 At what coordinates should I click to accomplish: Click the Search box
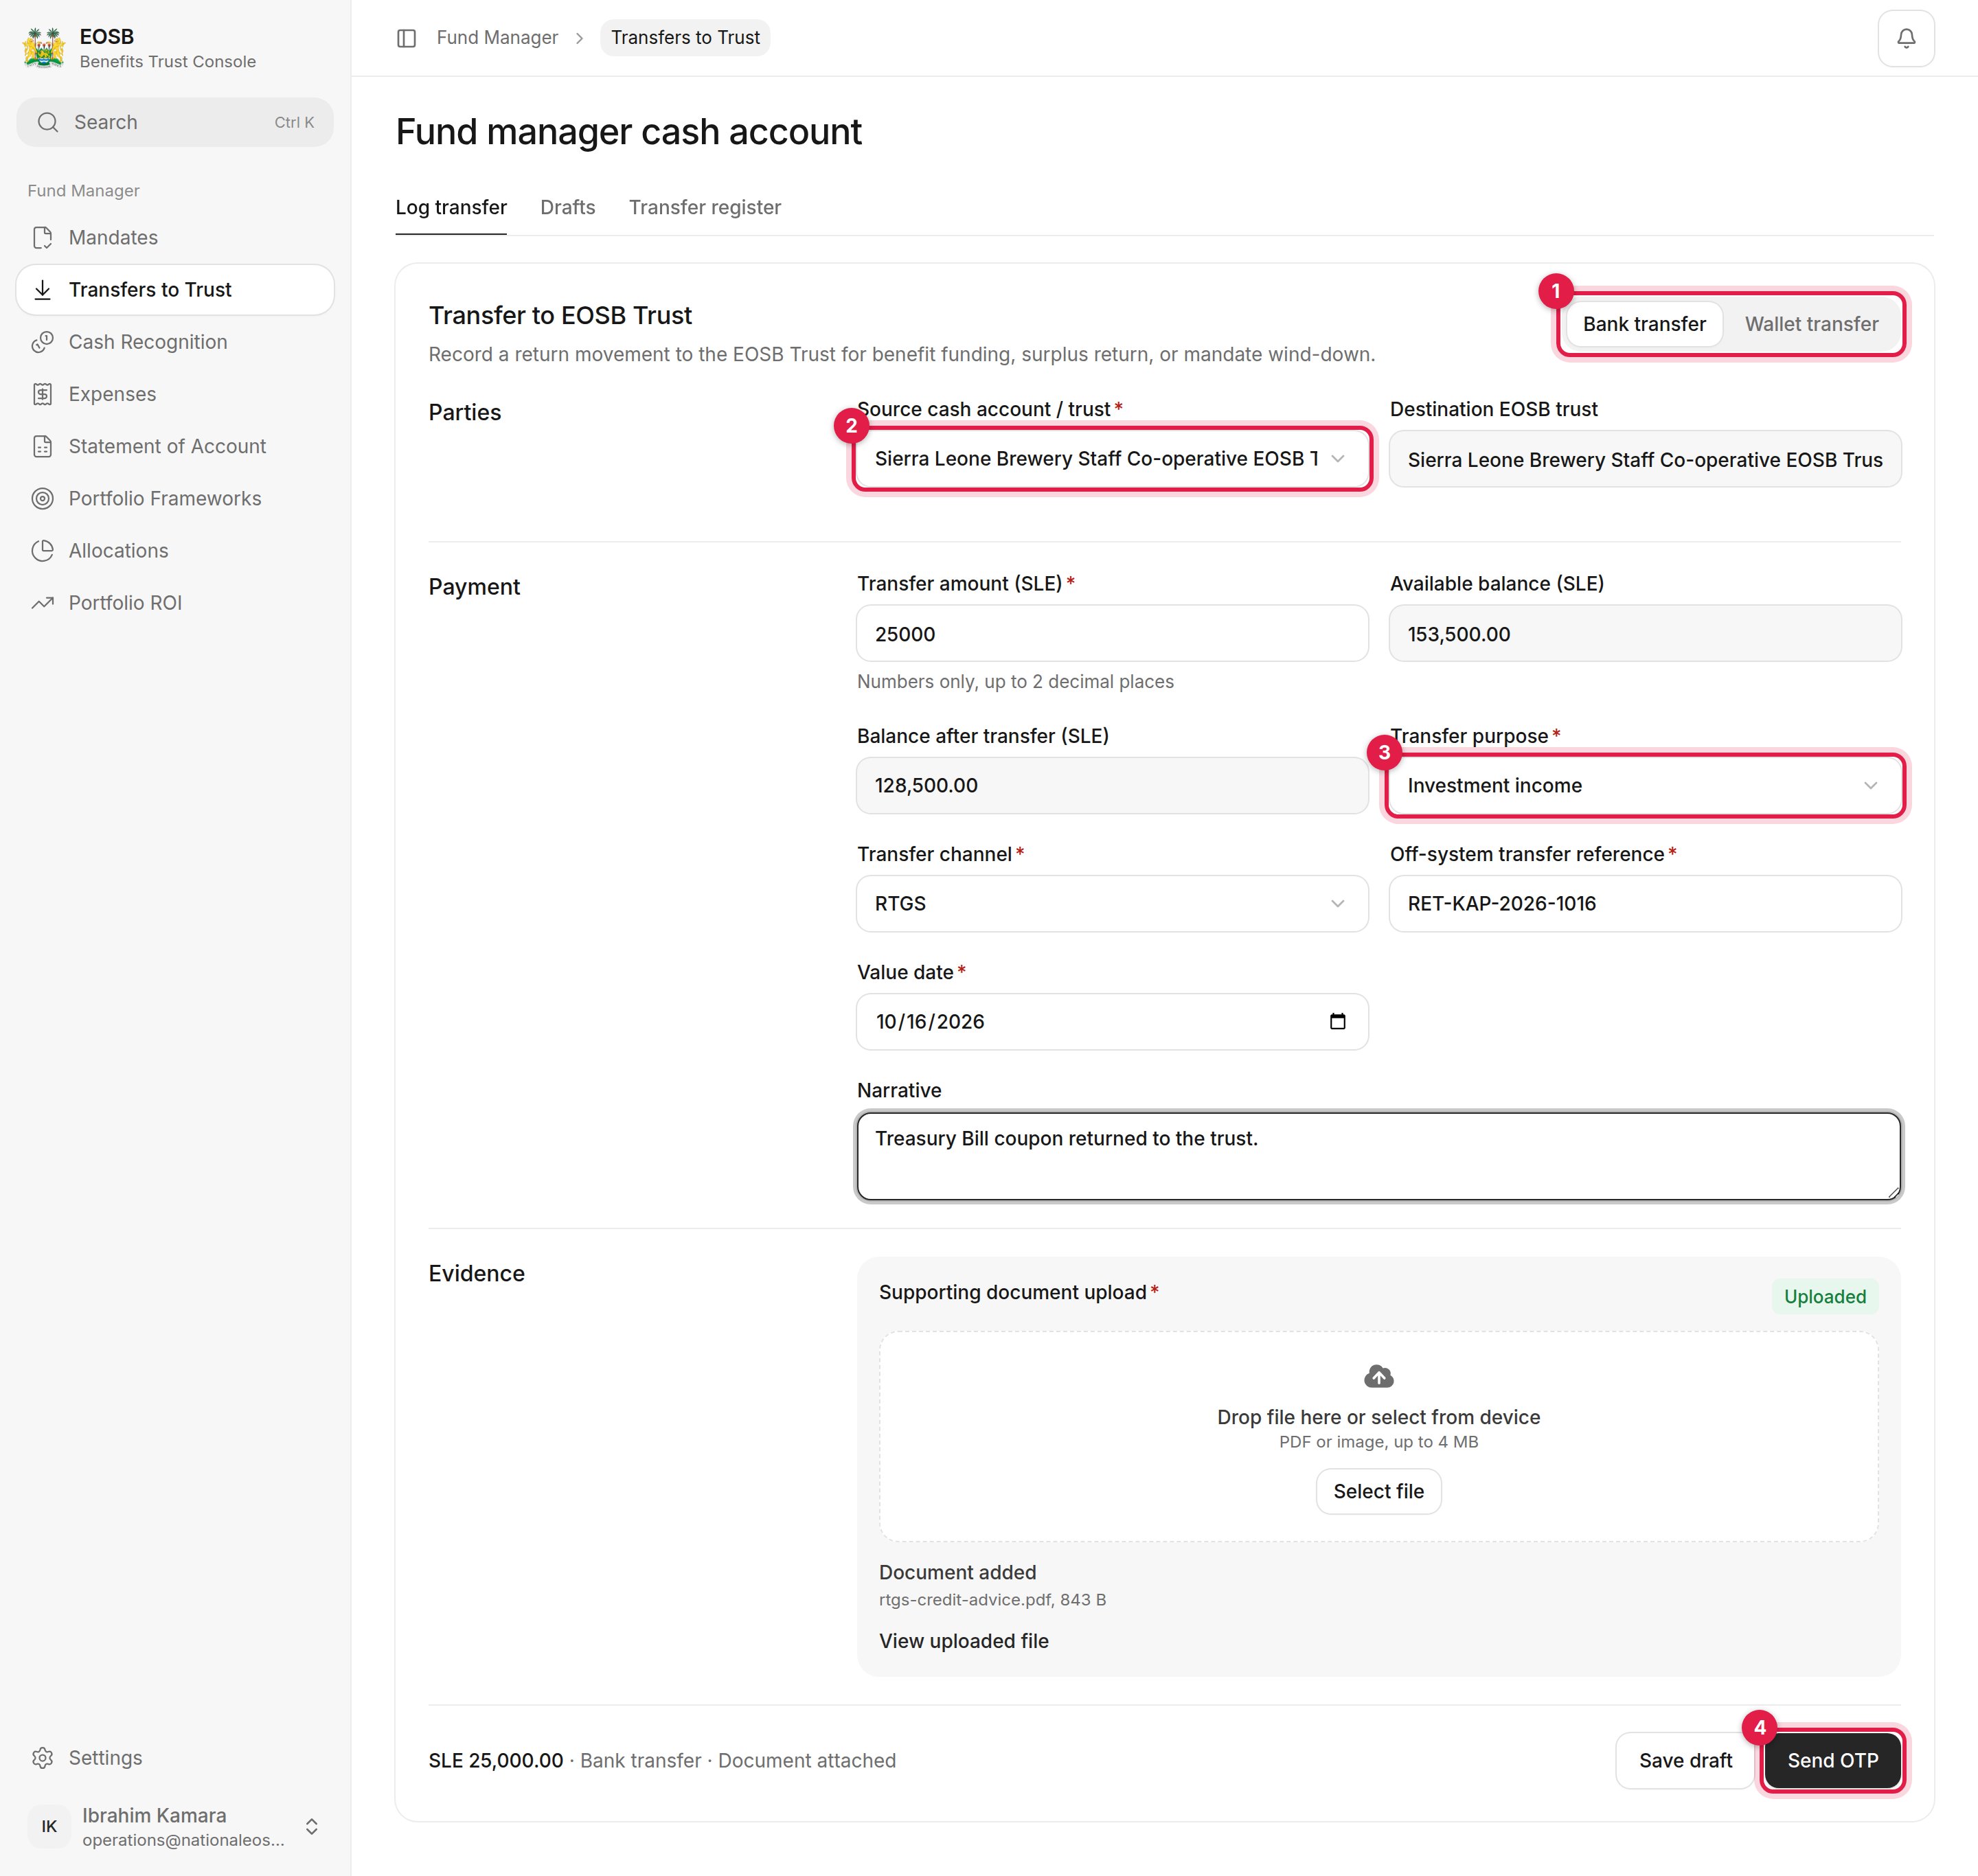(175, 122)
